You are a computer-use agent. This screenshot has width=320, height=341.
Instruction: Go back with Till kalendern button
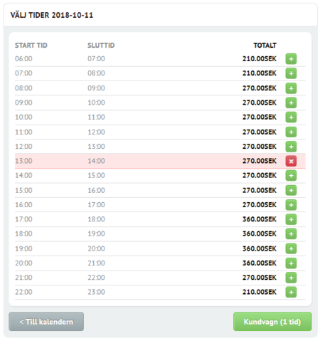click(x=46, y=322)
